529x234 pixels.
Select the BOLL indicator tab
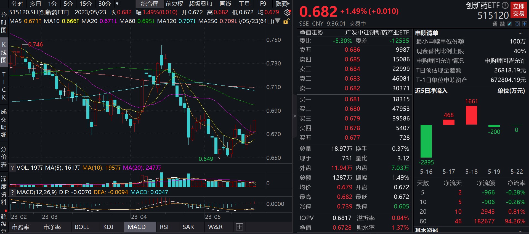(82, 227)
